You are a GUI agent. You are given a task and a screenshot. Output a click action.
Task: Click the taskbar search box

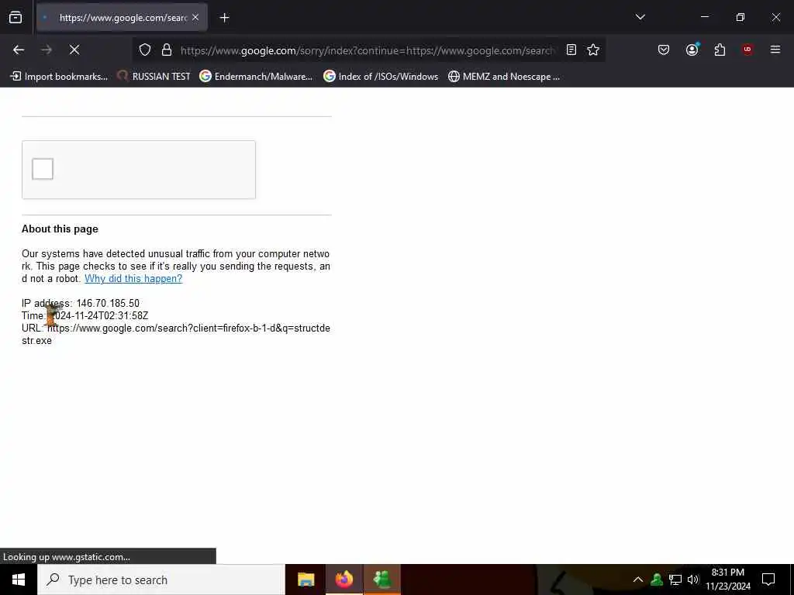coord(161,580)
